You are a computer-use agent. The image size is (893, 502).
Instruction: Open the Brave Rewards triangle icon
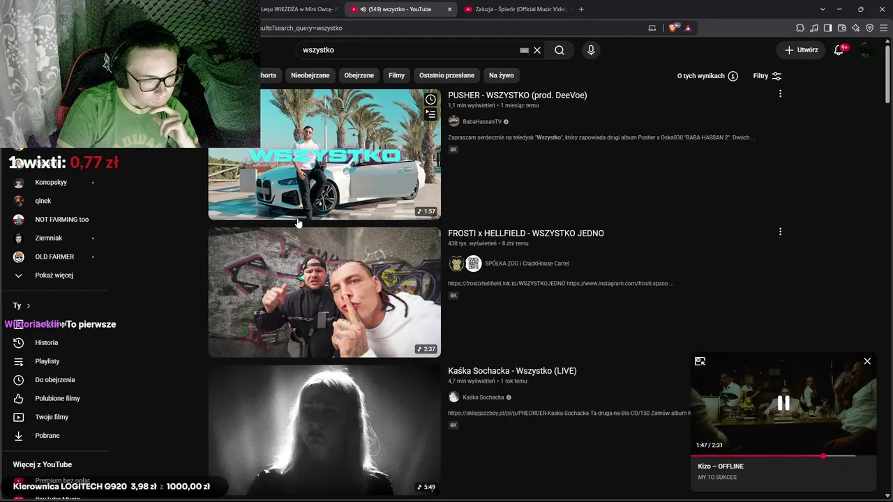(688, 28)
